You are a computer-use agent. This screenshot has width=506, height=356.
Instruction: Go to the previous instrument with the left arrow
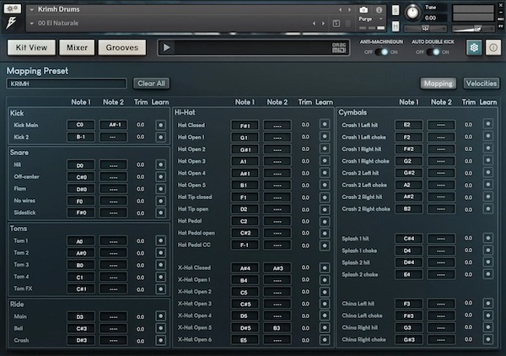tap(340, 10)
